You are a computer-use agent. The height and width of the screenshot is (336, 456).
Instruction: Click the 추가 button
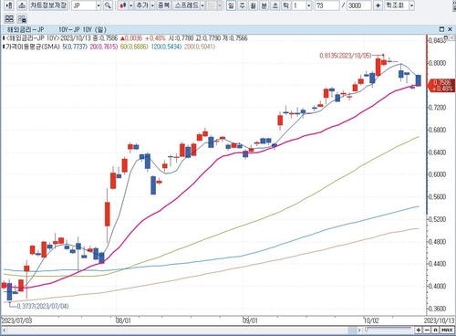(142, 5)
